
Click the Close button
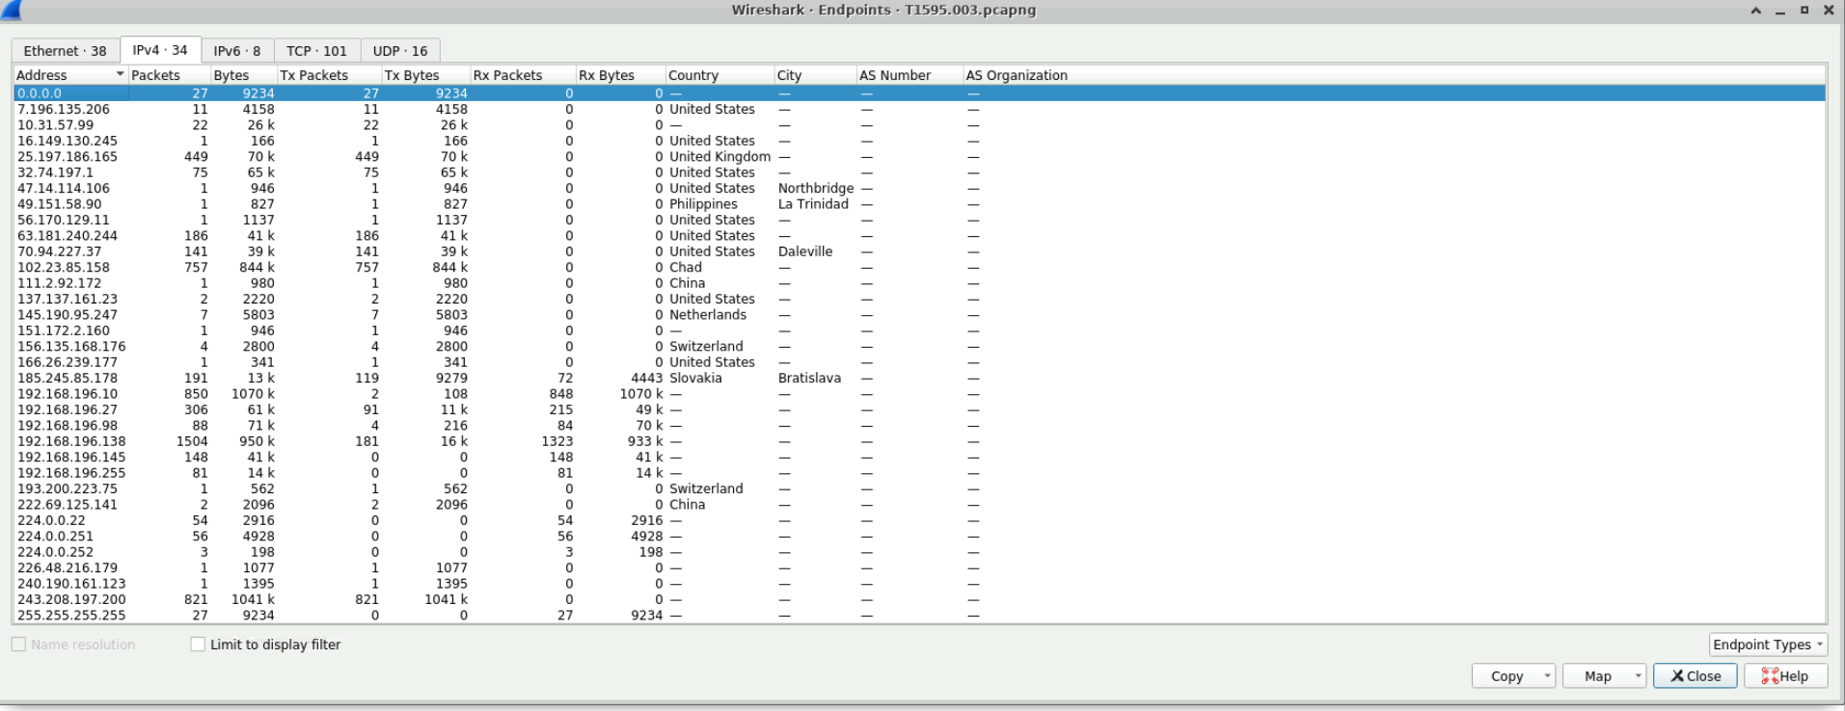[x=1696, y=676]
